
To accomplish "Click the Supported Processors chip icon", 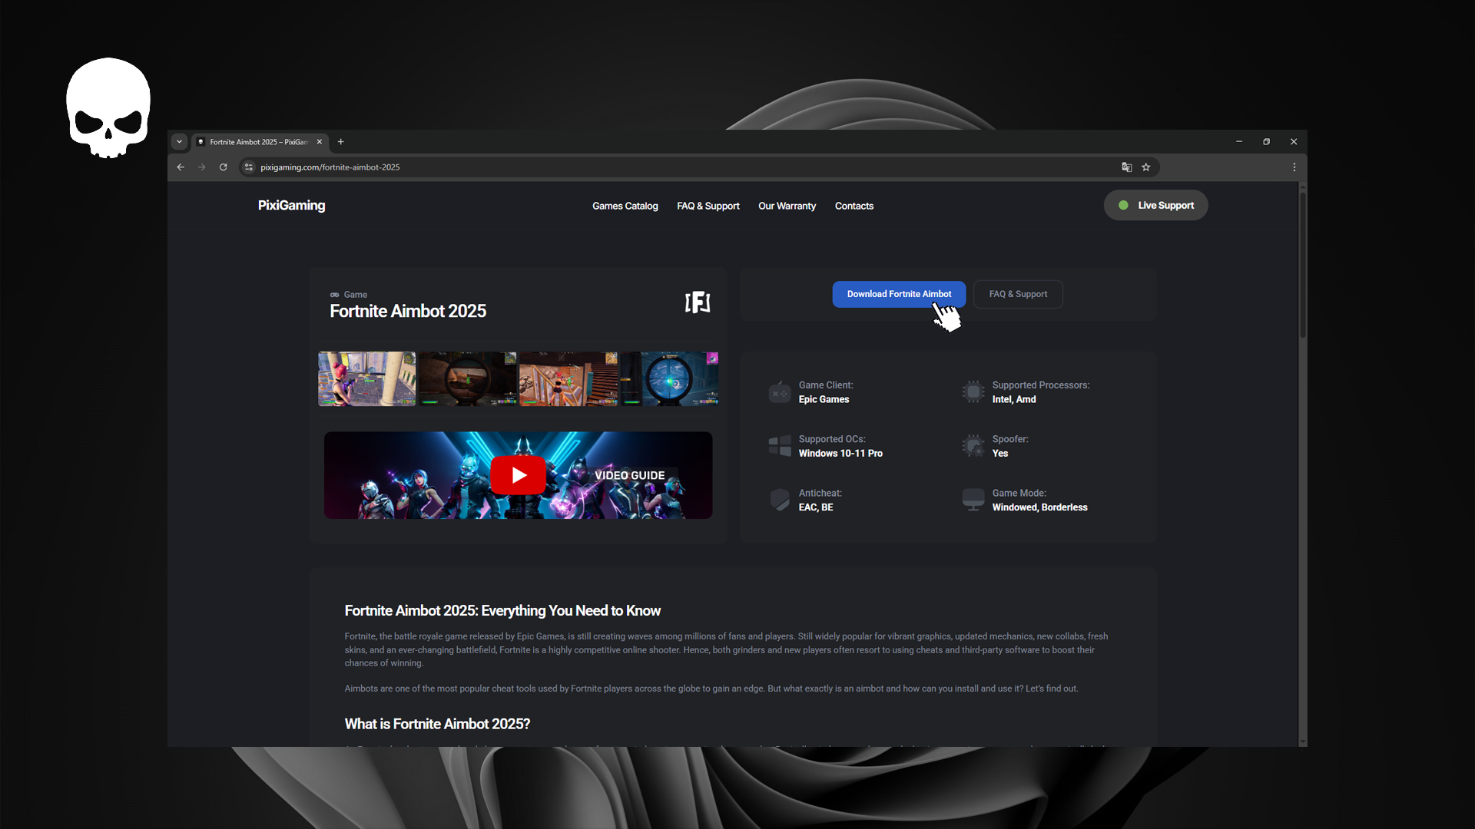I will coord(973,392).
